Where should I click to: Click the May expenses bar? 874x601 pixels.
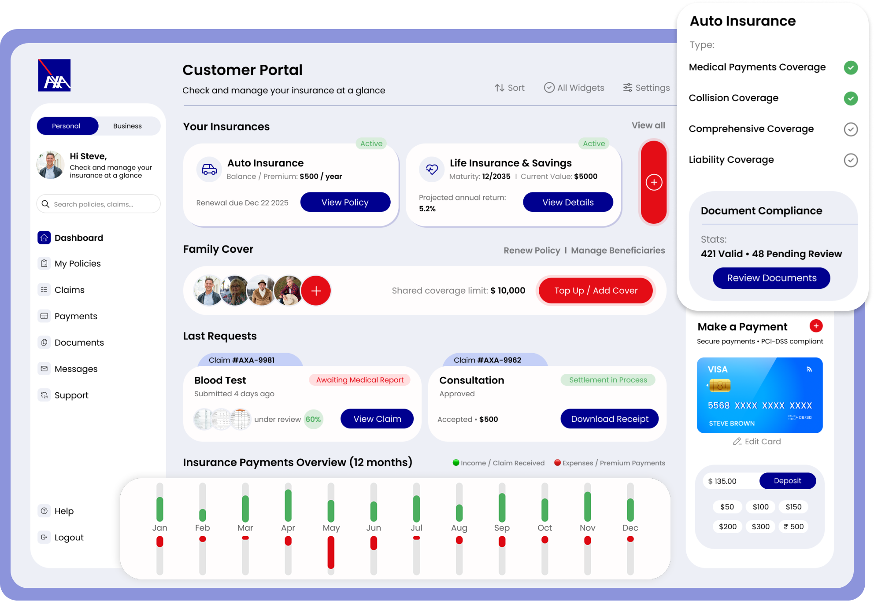[331, 553]
